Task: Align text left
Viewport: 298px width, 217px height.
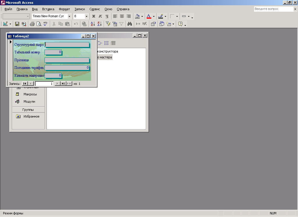Action: click(x=115, y=16)
